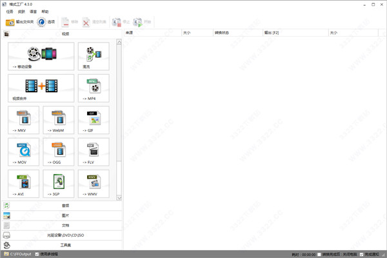Open the 视频合并 video joiner tile
387x258 pixels.
41,88
